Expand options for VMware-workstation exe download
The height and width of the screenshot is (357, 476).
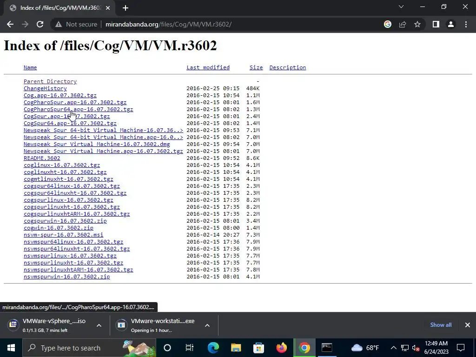pyautogui.click(x=207, y=325)
